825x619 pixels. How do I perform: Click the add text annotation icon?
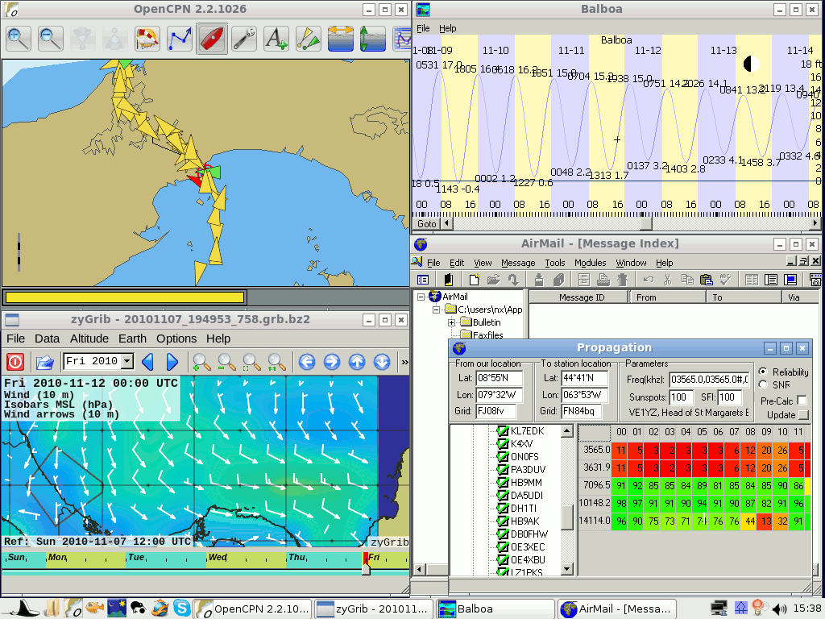276,38
